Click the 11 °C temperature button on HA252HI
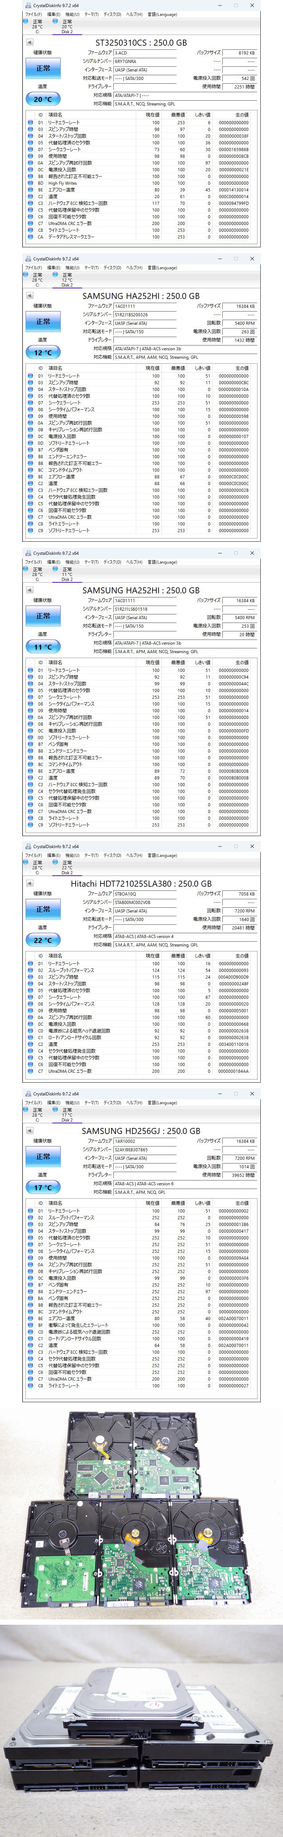 (44, 647)
